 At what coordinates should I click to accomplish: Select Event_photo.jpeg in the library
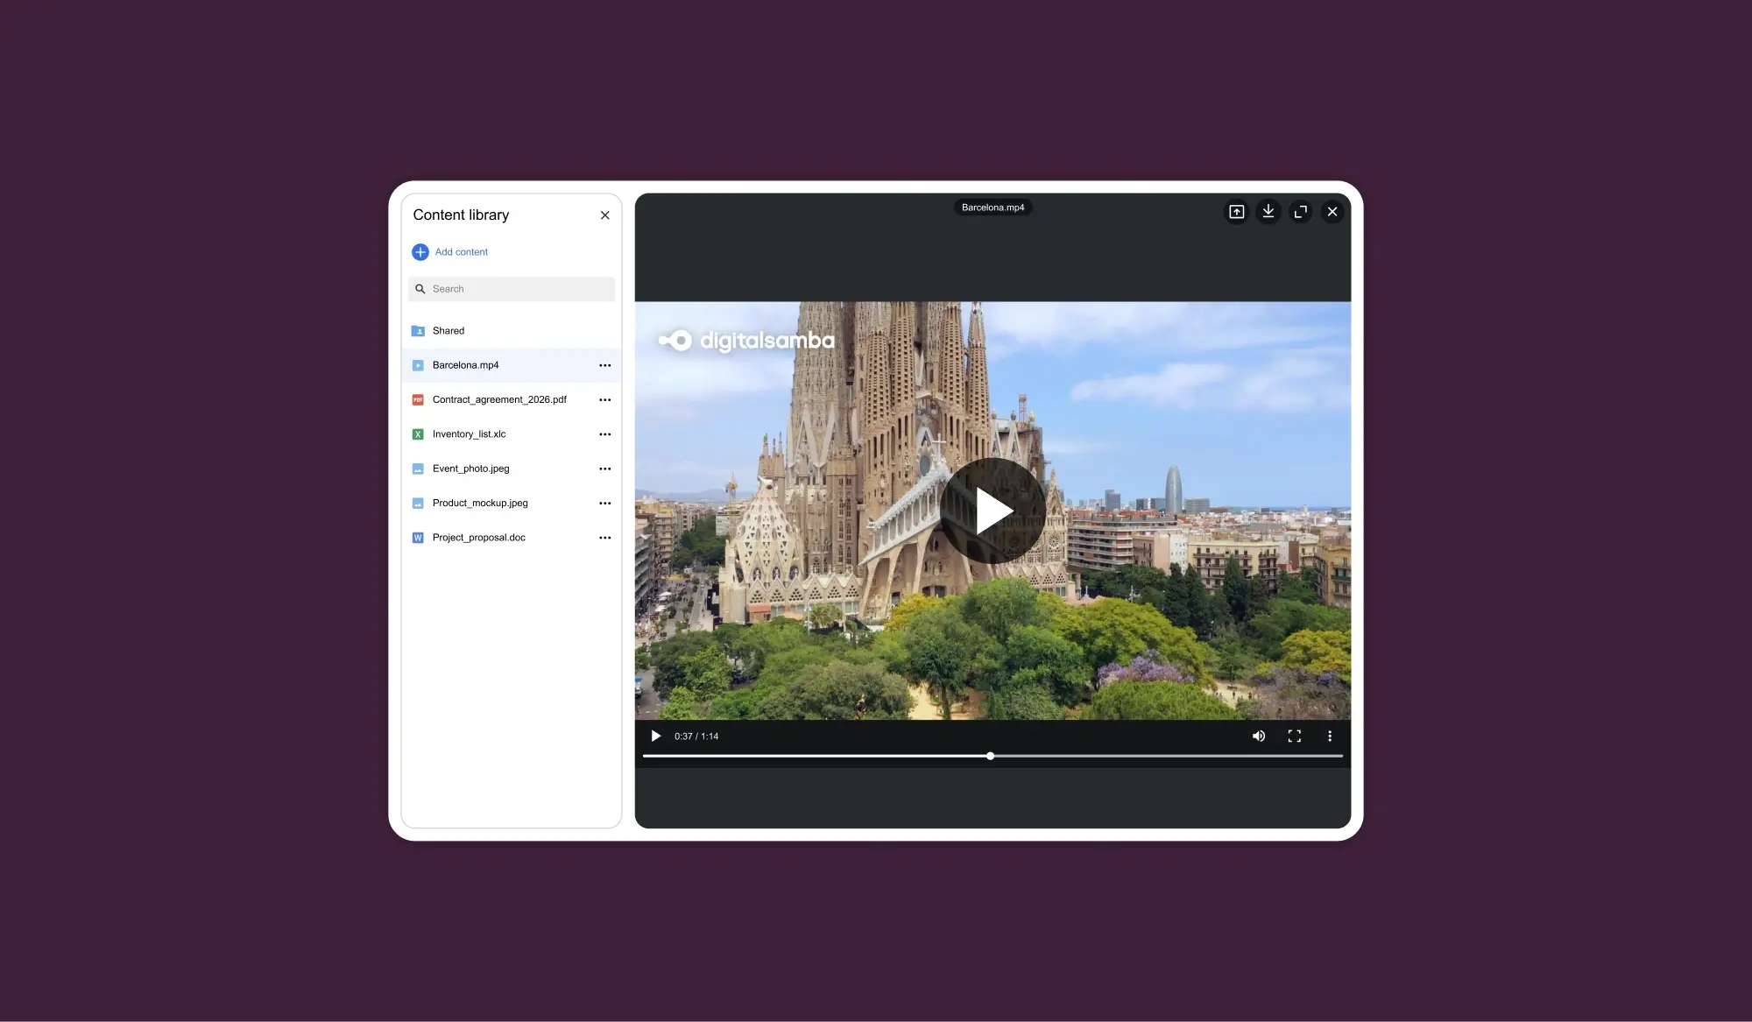point(470,469)
